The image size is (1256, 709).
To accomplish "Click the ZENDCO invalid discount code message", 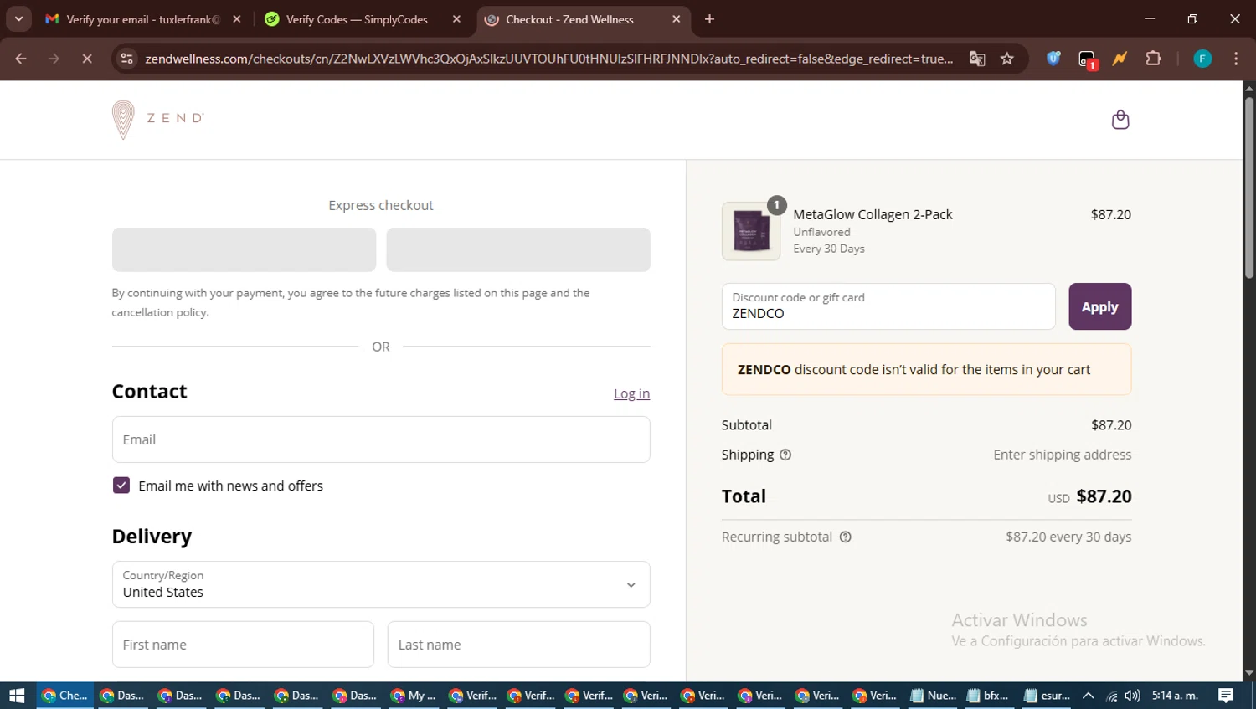I will click(926, 369).
